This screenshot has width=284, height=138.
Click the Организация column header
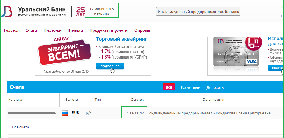pos(213,100)
